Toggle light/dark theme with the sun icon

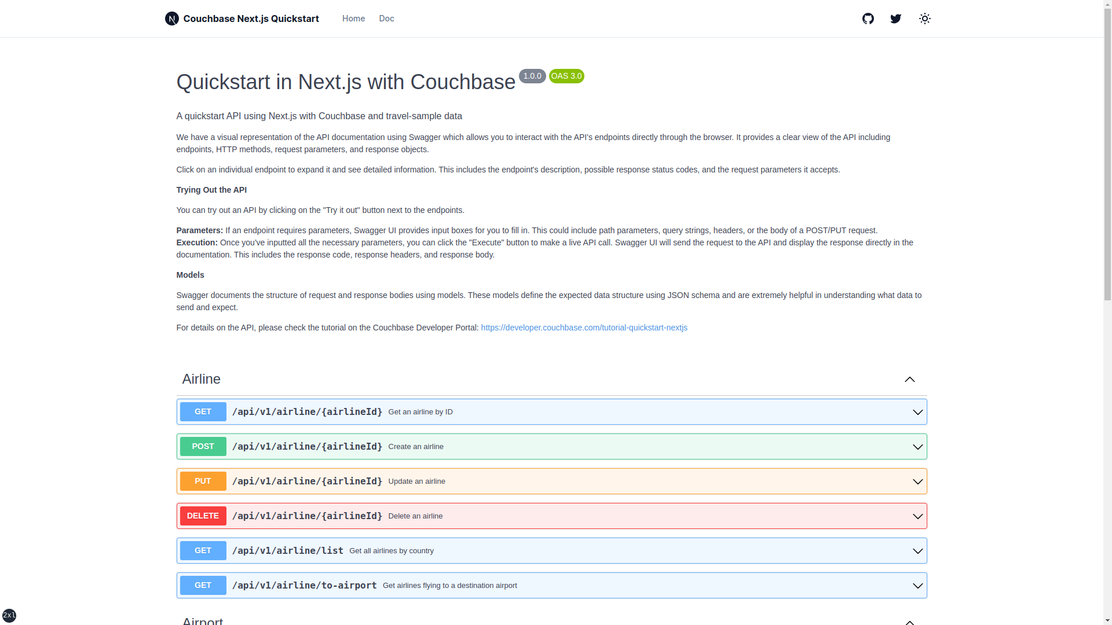click(x=924, y=19)
